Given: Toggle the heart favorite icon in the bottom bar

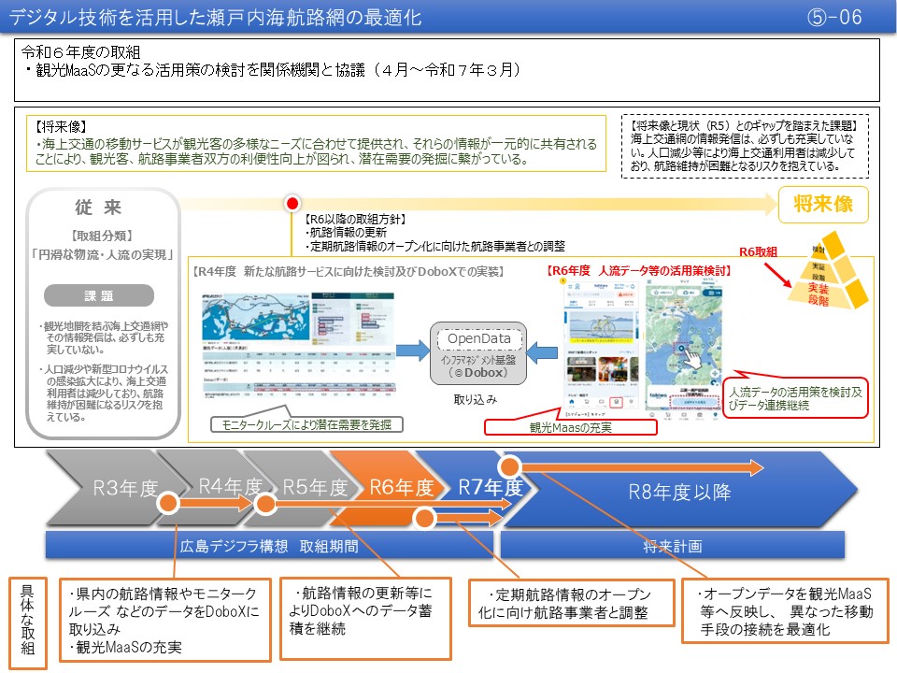Looking at the screenshot, I should [x=631, y=402].
